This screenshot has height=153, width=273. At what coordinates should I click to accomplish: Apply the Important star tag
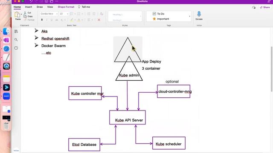pos(161,19)
